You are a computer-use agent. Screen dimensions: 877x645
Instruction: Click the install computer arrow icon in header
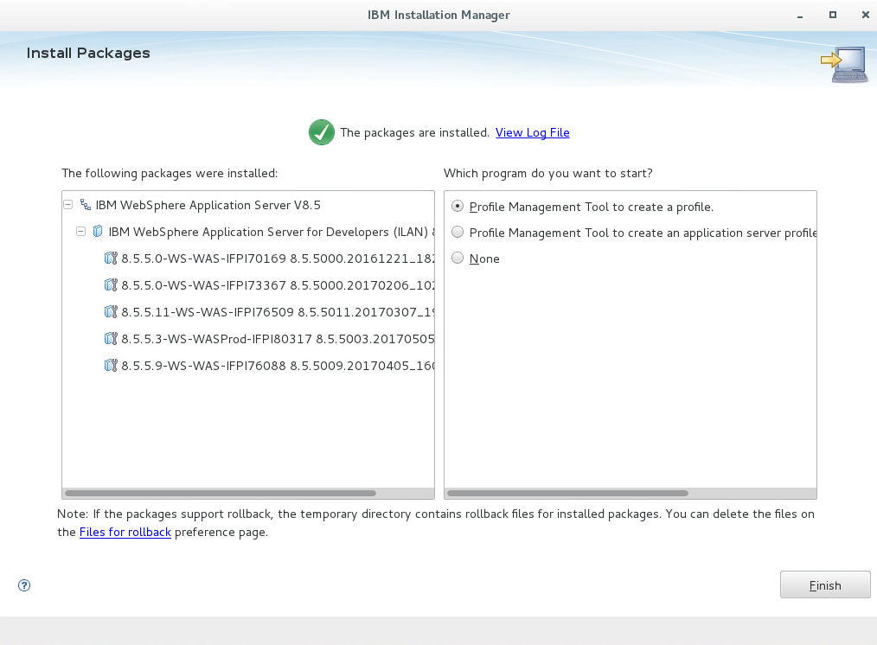click(844, 64)
